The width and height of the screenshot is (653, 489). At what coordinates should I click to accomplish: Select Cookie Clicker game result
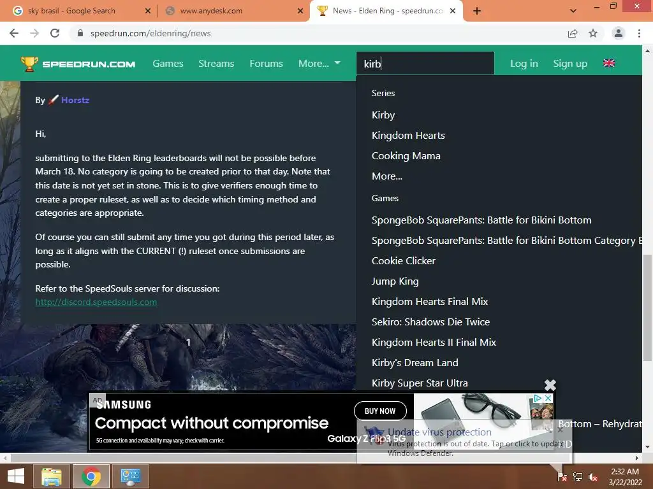(404, 260)
